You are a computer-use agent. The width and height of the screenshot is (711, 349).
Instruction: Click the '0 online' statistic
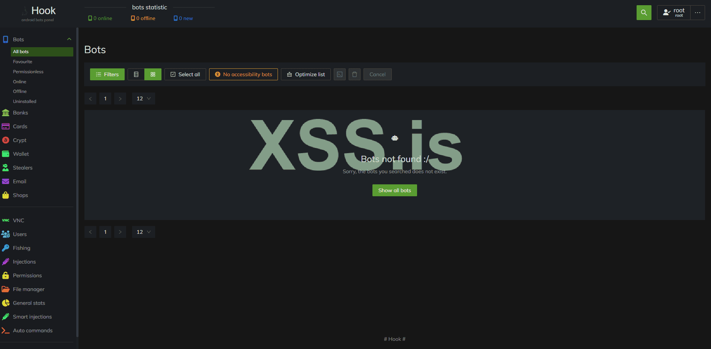click(x=100, y=18)
